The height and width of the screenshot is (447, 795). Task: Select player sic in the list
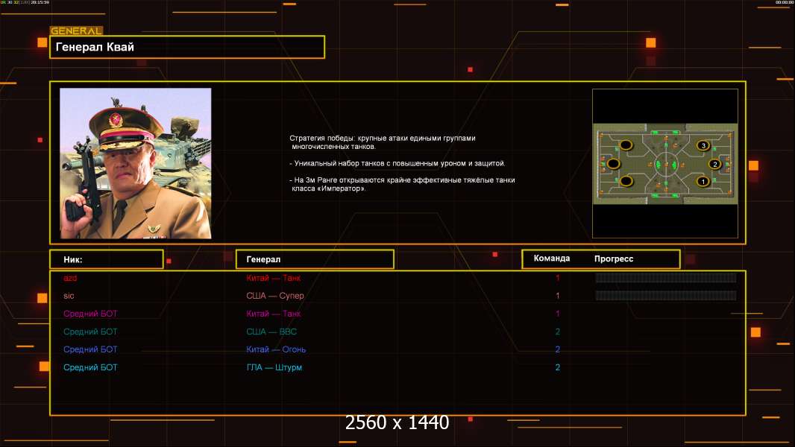tap(69, 296)
